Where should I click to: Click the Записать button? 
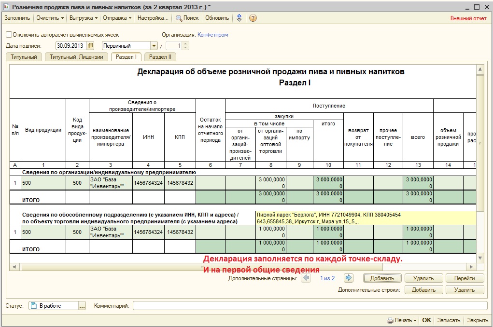point(449,320)
